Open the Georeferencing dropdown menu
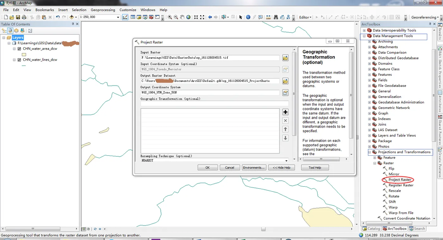The image size is (443, 240). click(x=425, y=17)
